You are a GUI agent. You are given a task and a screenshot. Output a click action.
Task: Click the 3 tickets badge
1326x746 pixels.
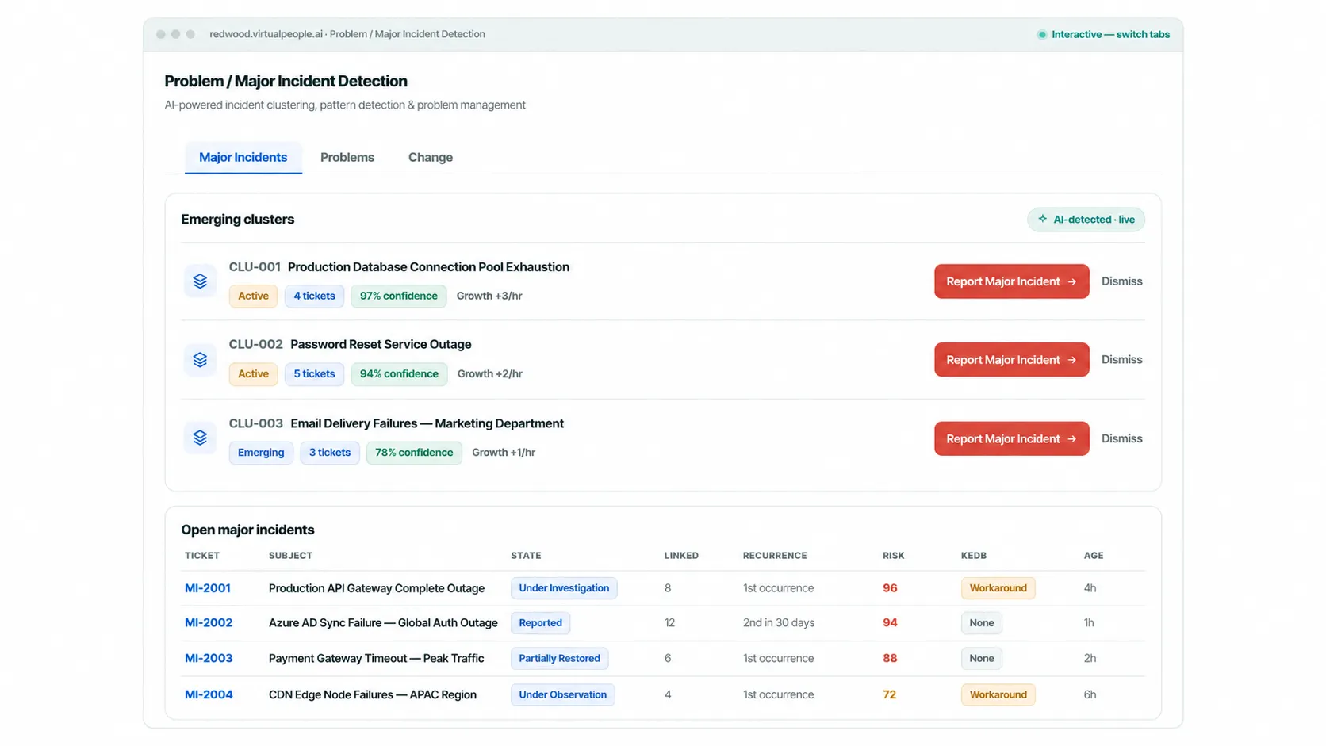click(330, 453)
